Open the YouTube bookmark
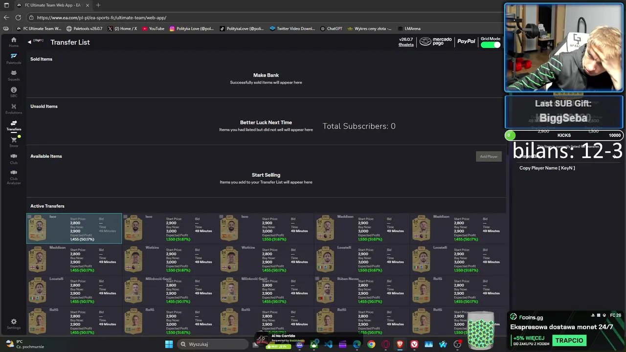The height and width of the screenshot is (352, 626). [x=153, y=28]
